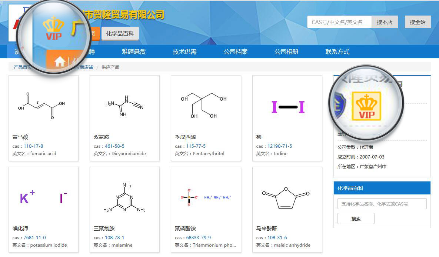Open the melamine structure thumbnail
Screen dimensions: 439x257
[124, 198]
